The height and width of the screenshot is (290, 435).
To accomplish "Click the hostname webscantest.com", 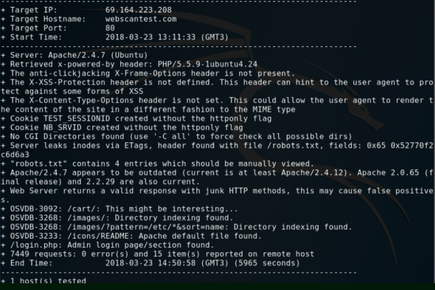I will click(140, 19).
